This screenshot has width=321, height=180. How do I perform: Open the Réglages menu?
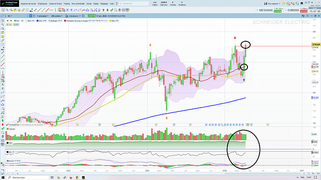(104, 4)
